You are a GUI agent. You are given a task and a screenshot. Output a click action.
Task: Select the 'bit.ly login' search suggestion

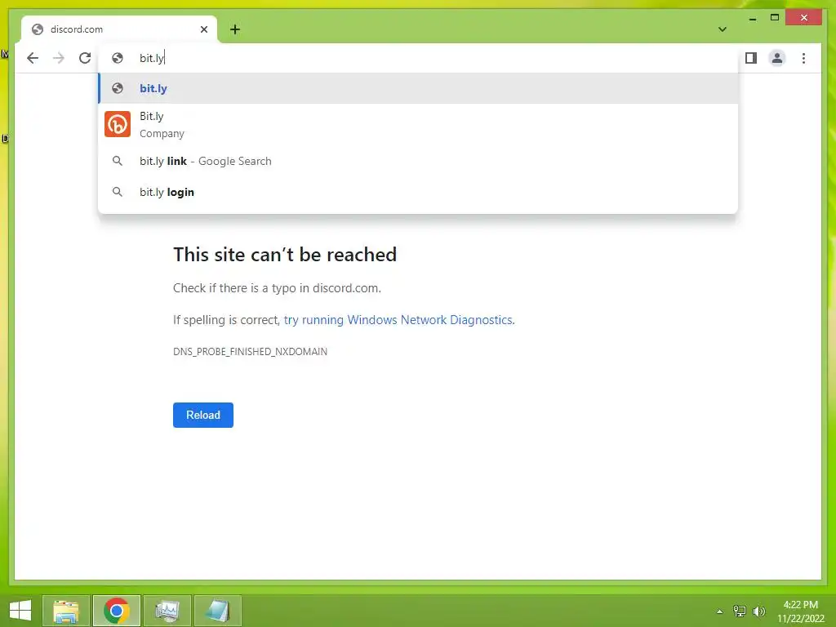tap(418, 192)
